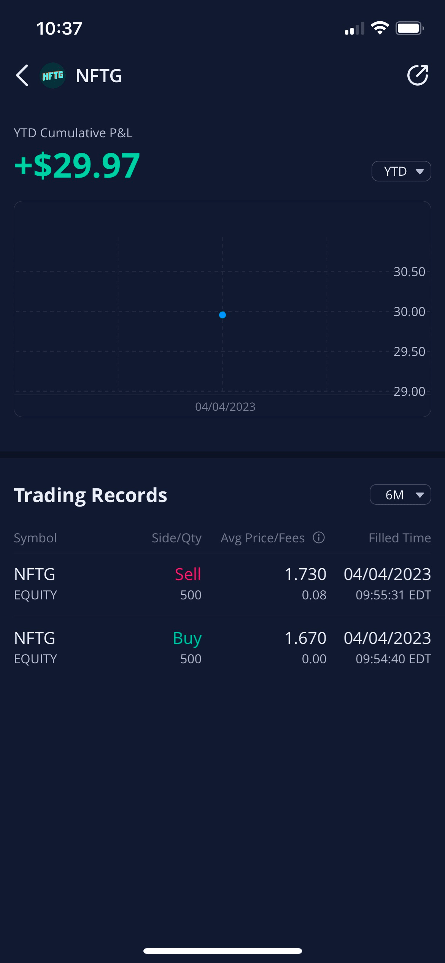Open the NFTG Buy trade record
Image resolution: width=445 pixels, height=963 pixels.
[222, 648]
